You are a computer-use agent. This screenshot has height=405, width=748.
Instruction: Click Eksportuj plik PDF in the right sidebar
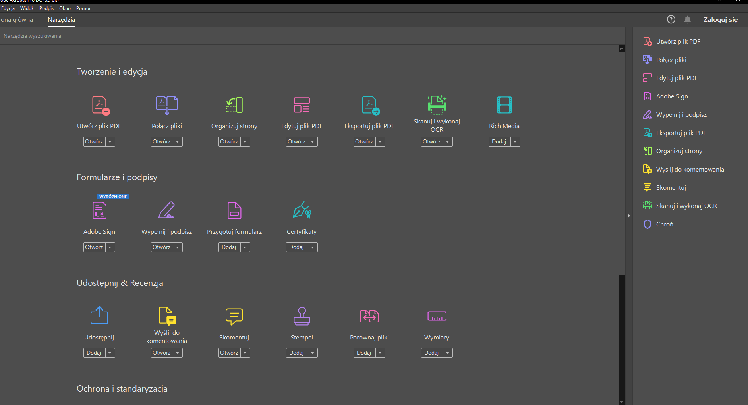(x=675, y=133)
